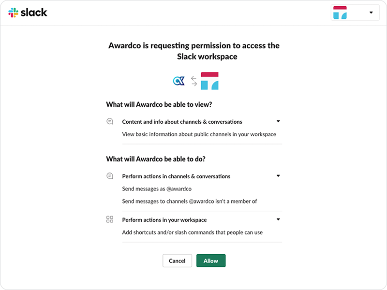The image size is (387, 290).
Task: Expand Content and info about channels & conversations
Action: (278, 121)
